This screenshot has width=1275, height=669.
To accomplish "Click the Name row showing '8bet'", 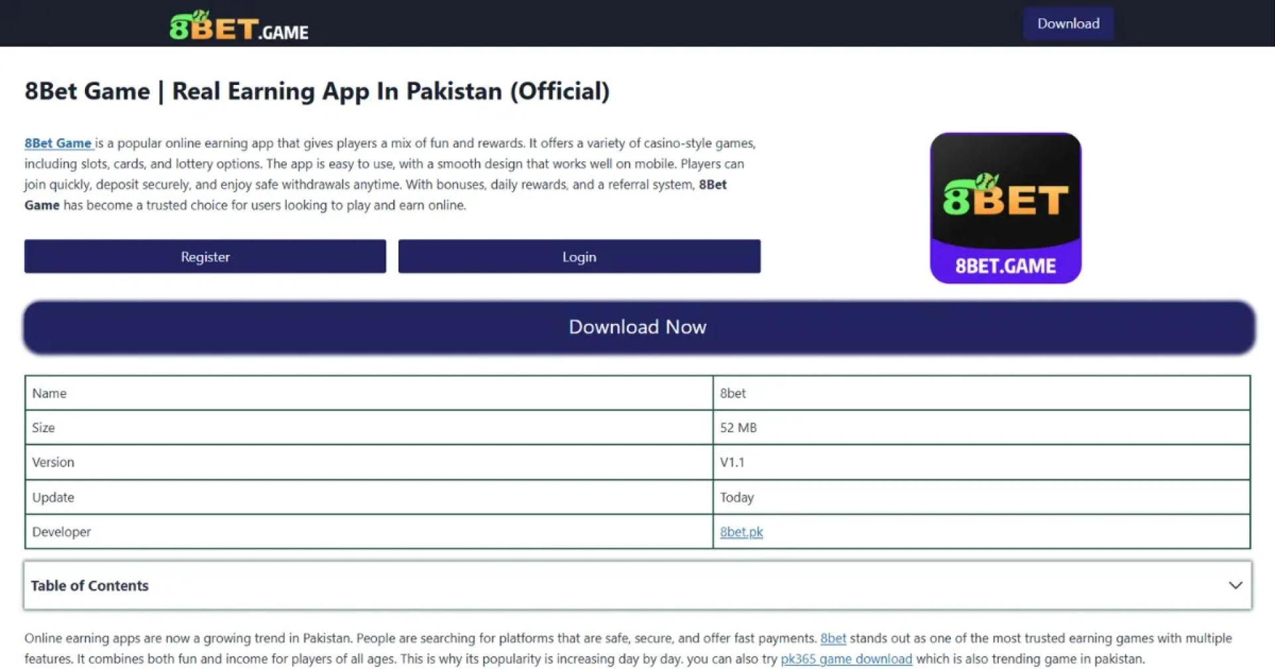I will tap(732, 392).
